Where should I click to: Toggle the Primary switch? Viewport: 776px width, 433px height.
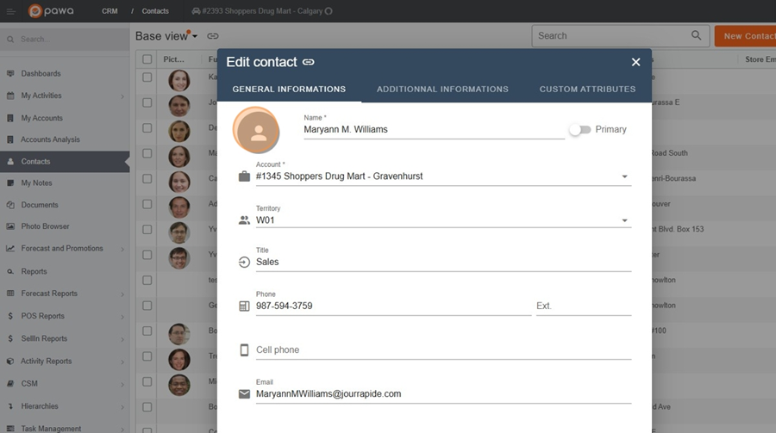pyautogui.click(x=580, y=129)
